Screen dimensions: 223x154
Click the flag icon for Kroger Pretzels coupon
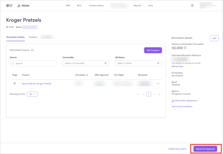[14, 84]
